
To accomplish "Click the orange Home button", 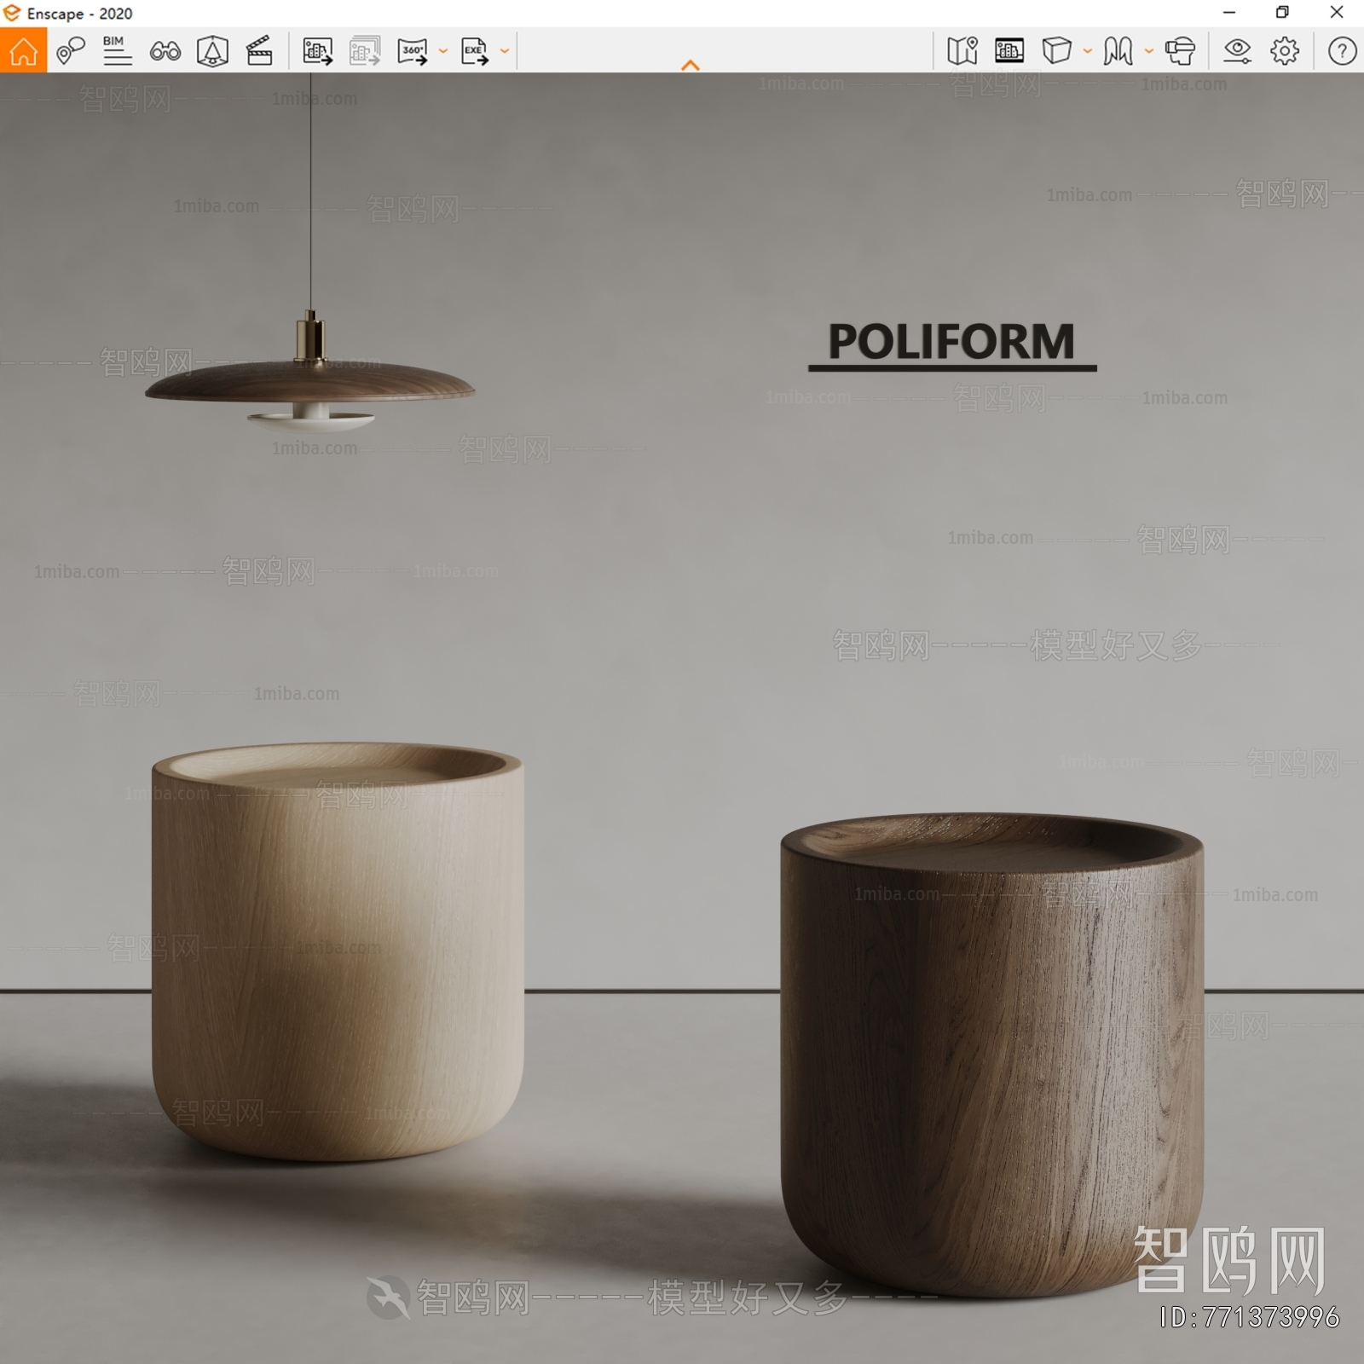I will tap(23, 50).
